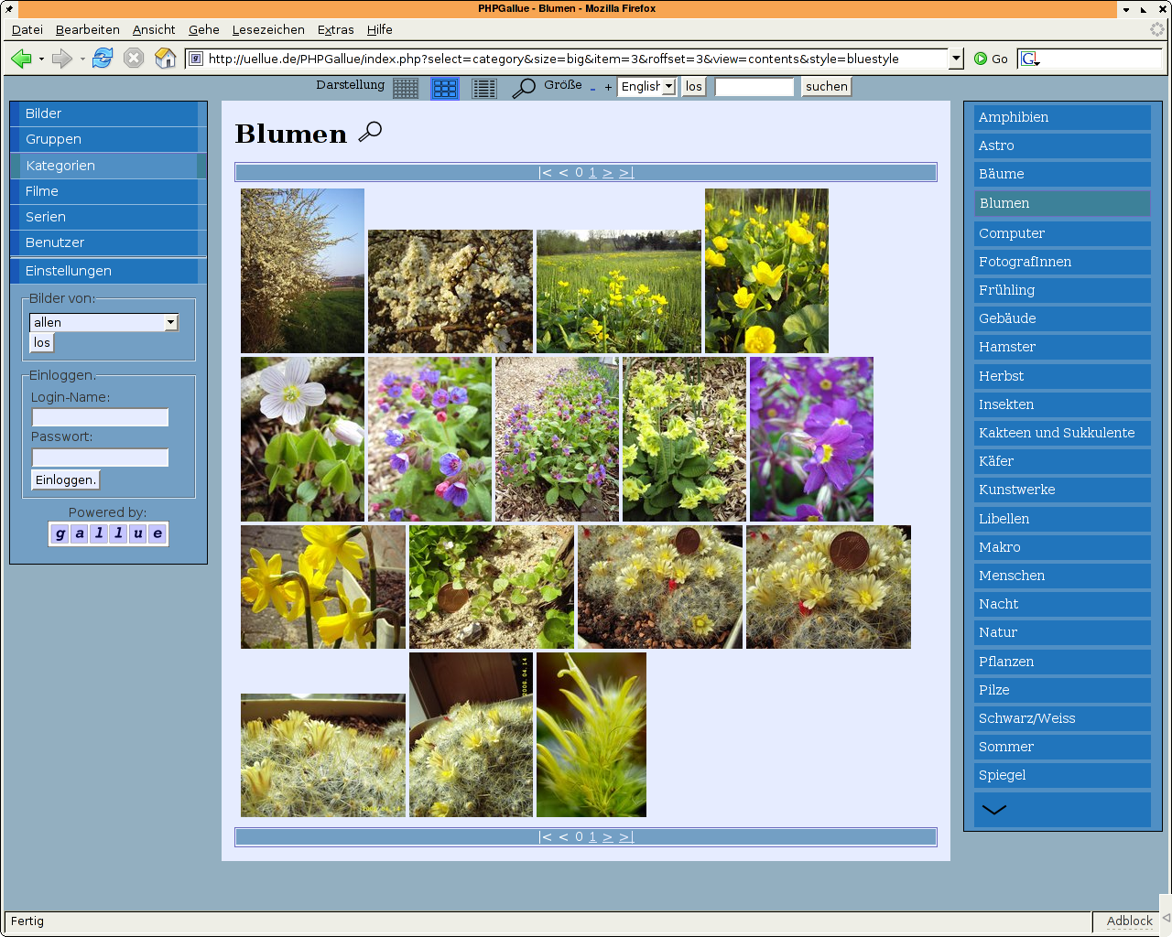Click magnifier icon next to Blumen heading
The height and width of the screenshot is (937, 1172).
tap(370, 133)
